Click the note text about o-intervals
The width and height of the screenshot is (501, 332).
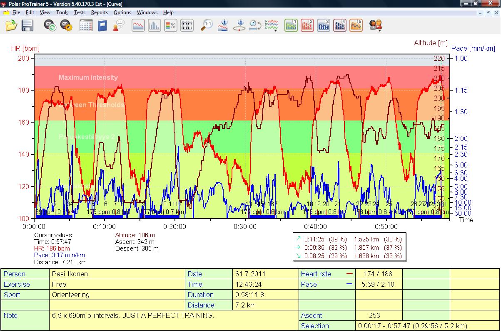pos(133,315)
